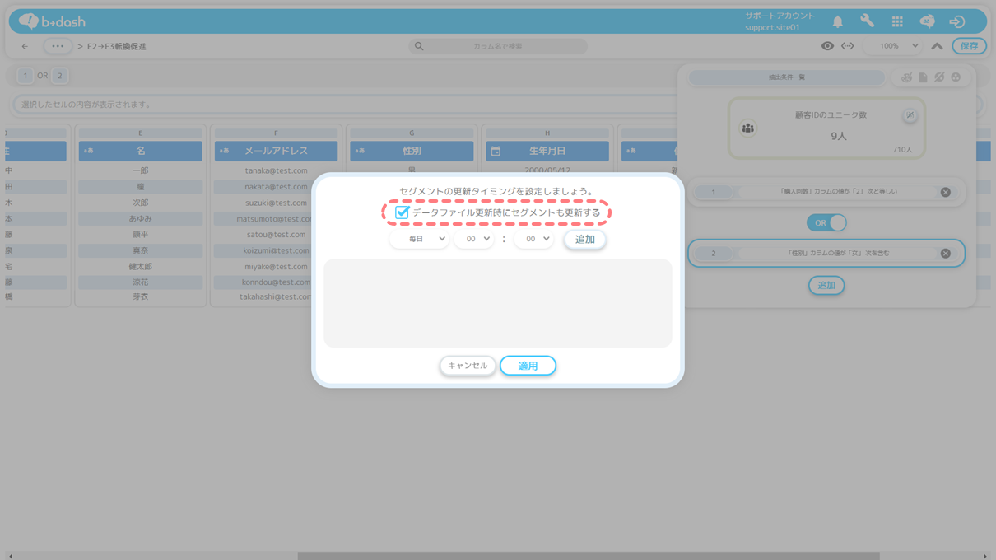
Task: Select condition row 「性別」 contains 女
Action: pyautogui.click(x=826, y=254)
